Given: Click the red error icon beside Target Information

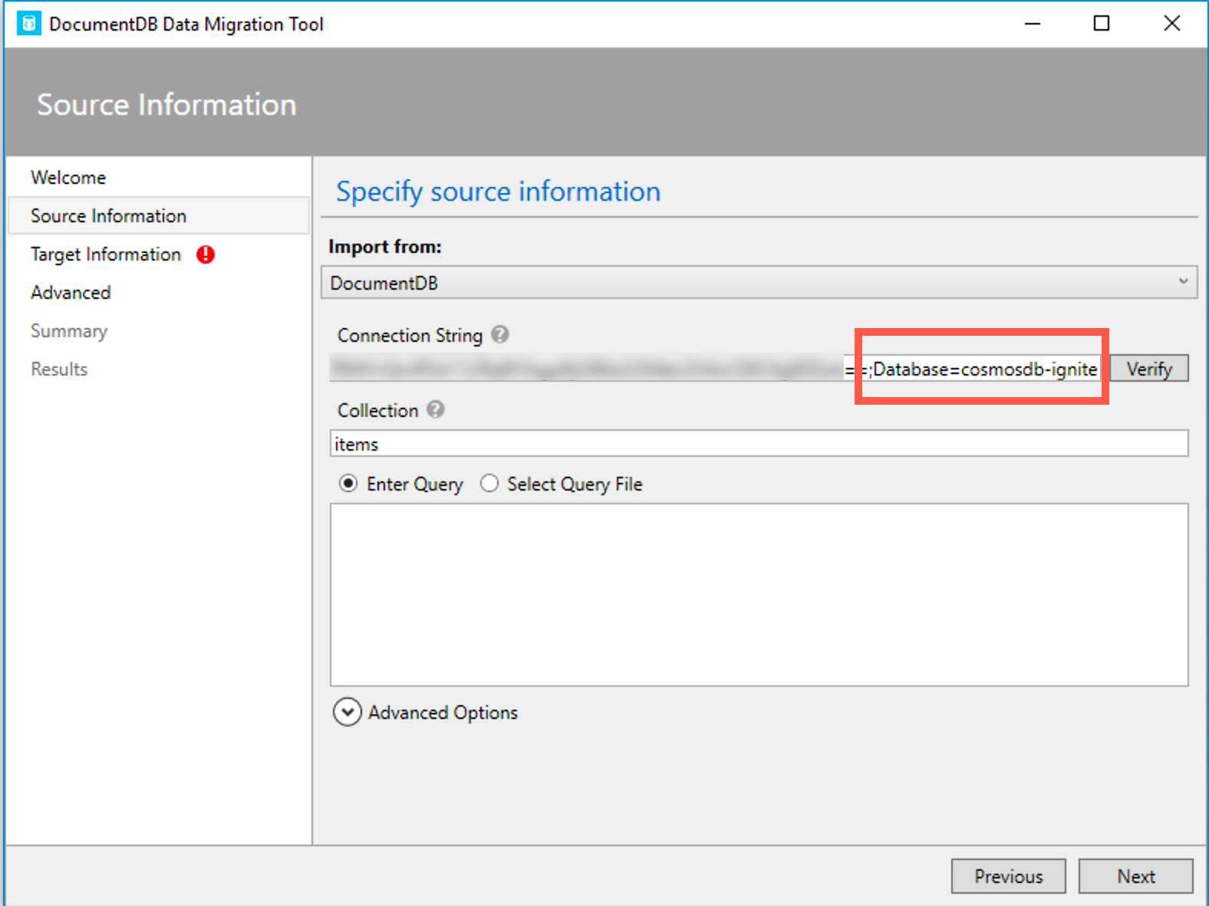Looking at the screenshot, I should (x=206, y=254).
